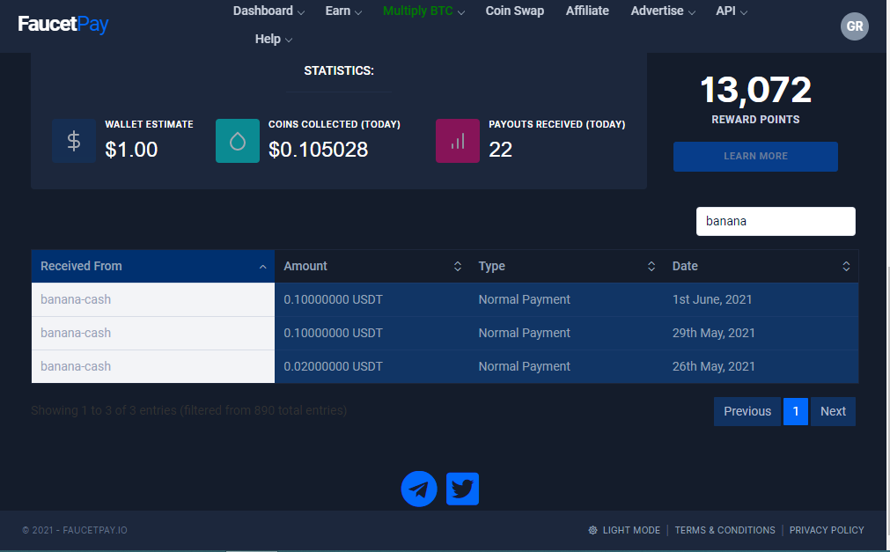Open the Telegram channel icon
The width and height of the screenshot is (890, 552).
point(419,489)
